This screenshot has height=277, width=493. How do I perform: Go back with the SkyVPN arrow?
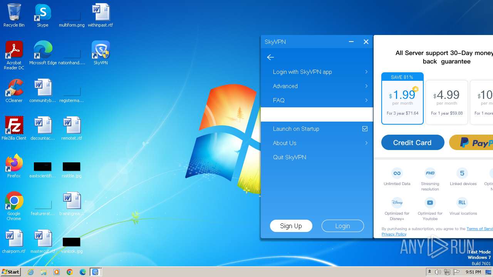click(270, 57)
